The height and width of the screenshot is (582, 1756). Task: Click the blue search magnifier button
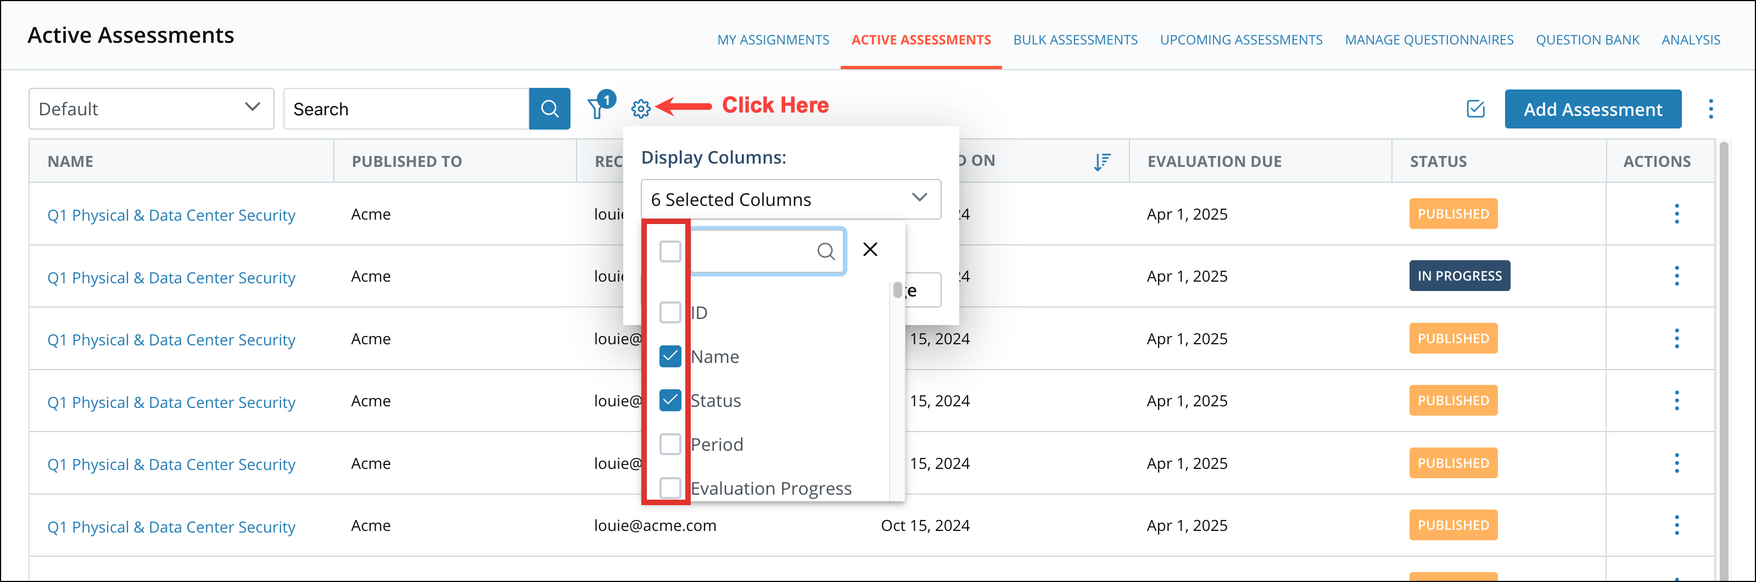click(550, 108)
